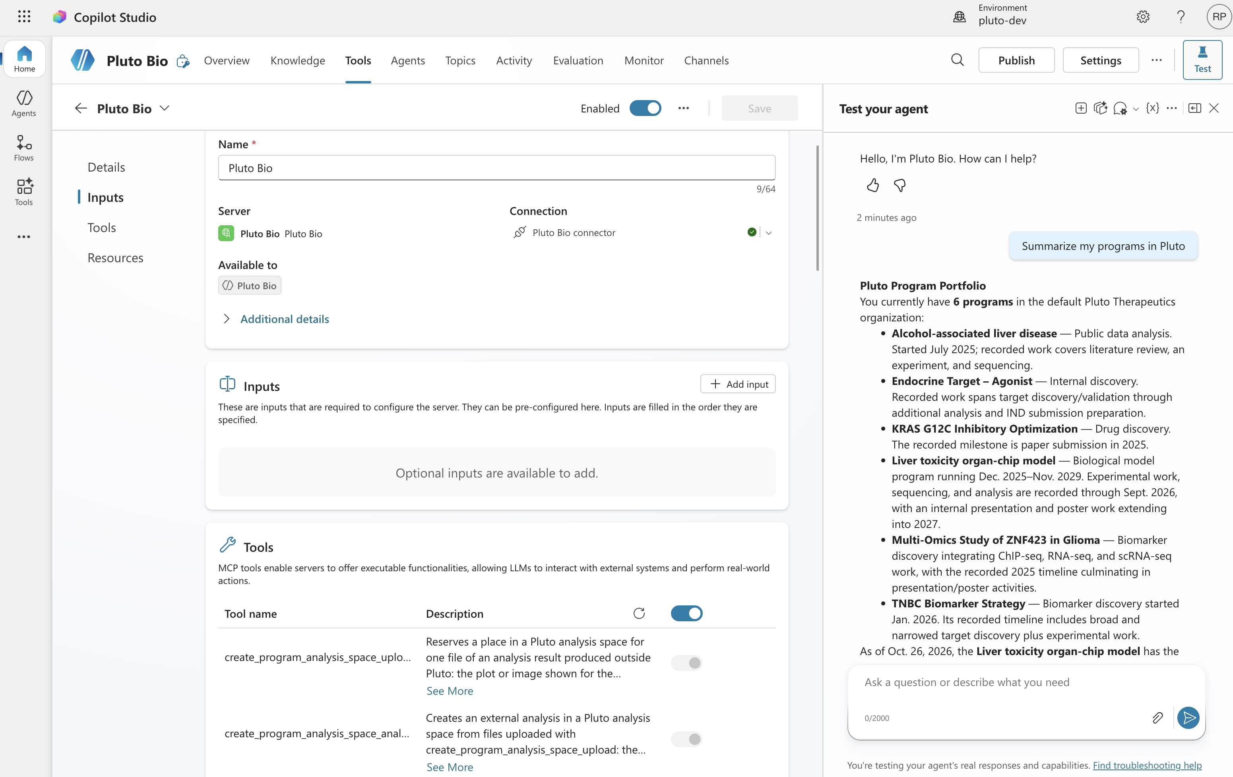Open the Topics tab
The height and width of the screenshot is (777, 1233).
460,60
